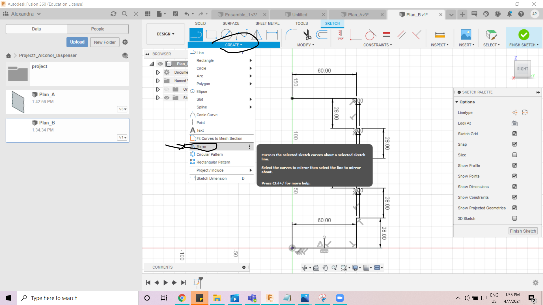Viewport: 543px width, 305px height.
Task: Select the Center Diameter Circle tool icon
Action: [226, 34]
